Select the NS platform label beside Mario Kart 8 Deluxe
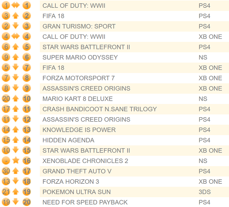 pyautogui.click(x=203, y=99)
